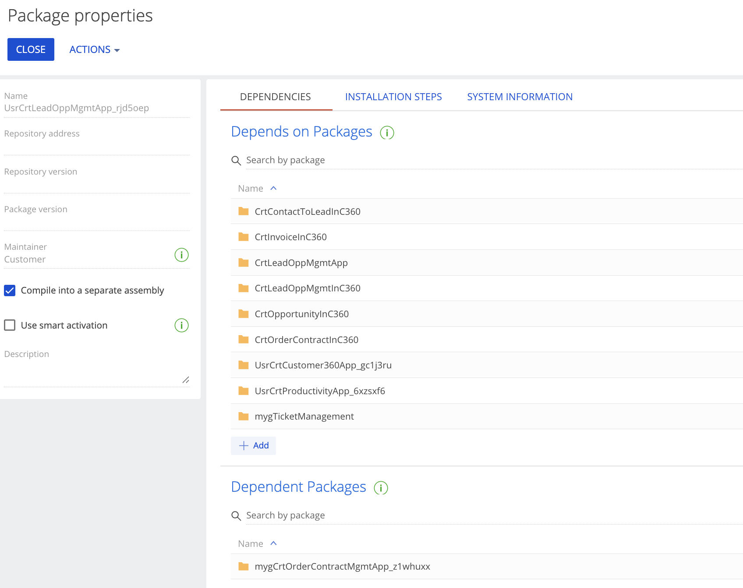Click info icon beside Dependent Packages heading
Screen dimensions: 743x588
[381, 488]
